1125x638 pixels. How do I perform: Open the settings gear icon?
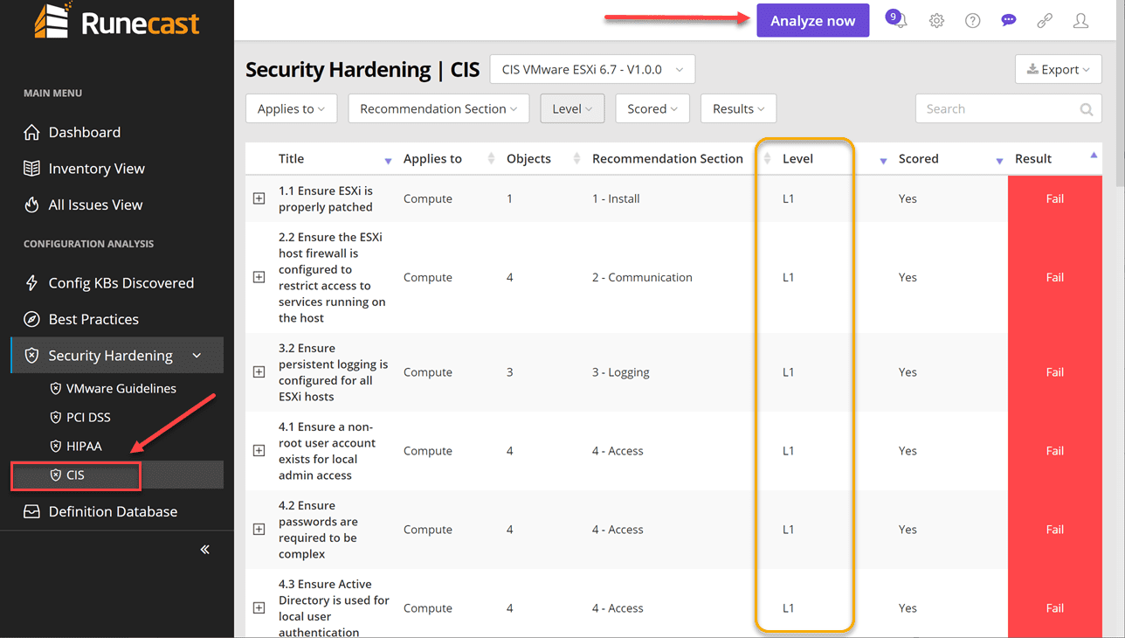tap(936, 20)
